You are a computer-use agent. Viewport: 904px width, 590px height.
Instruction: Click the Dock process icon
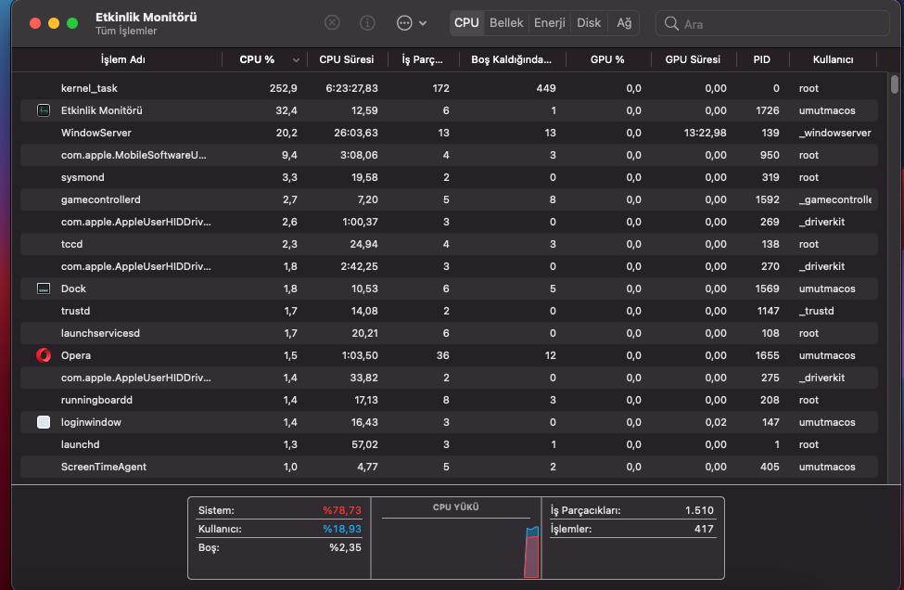click(44, 289)
